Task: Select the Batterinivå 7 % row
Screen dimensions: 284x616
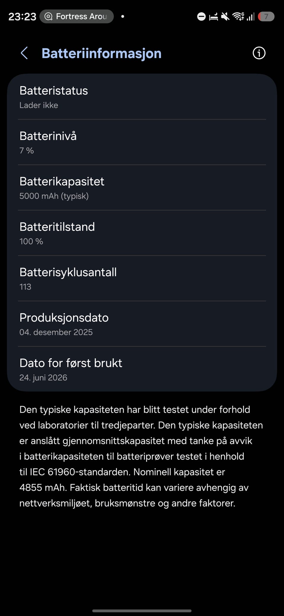Action: [x=142, y=142]
